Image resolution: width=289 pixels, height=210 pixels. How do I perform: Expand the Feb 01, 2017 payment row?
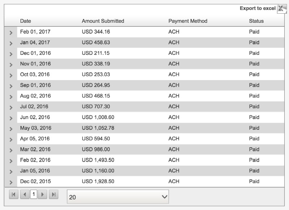(x=11, y=33)
